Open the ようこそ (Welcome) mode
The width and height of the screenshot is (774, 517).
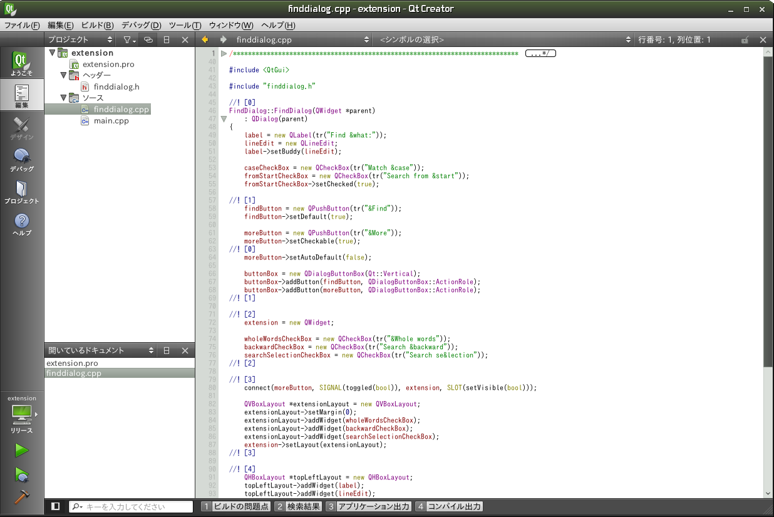[x=21, y=63]
